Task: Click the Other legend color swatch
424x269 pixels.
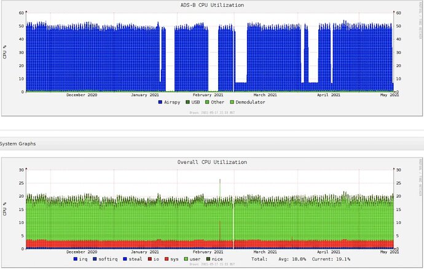Action: point(207,102)
